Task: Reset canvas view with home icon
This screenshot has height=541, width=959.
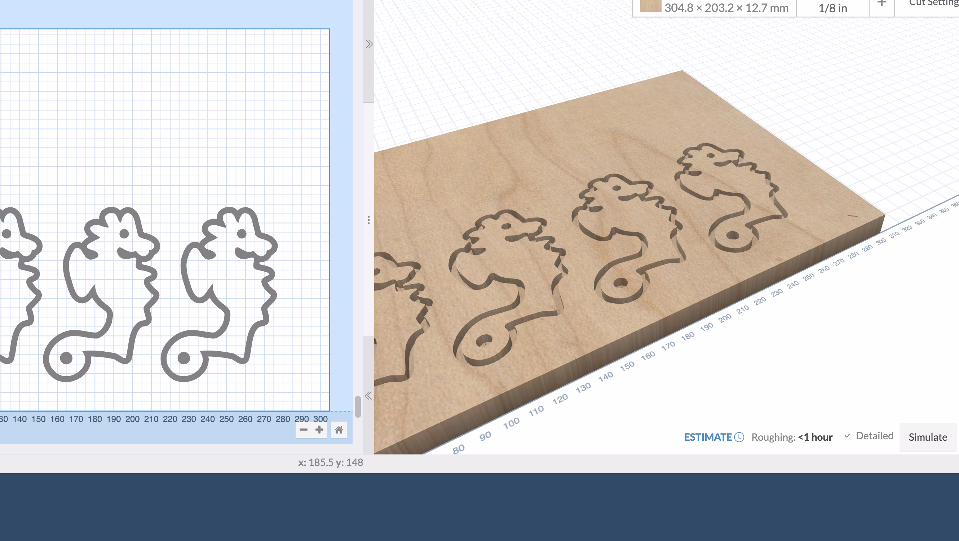Action: pos(339,430)
